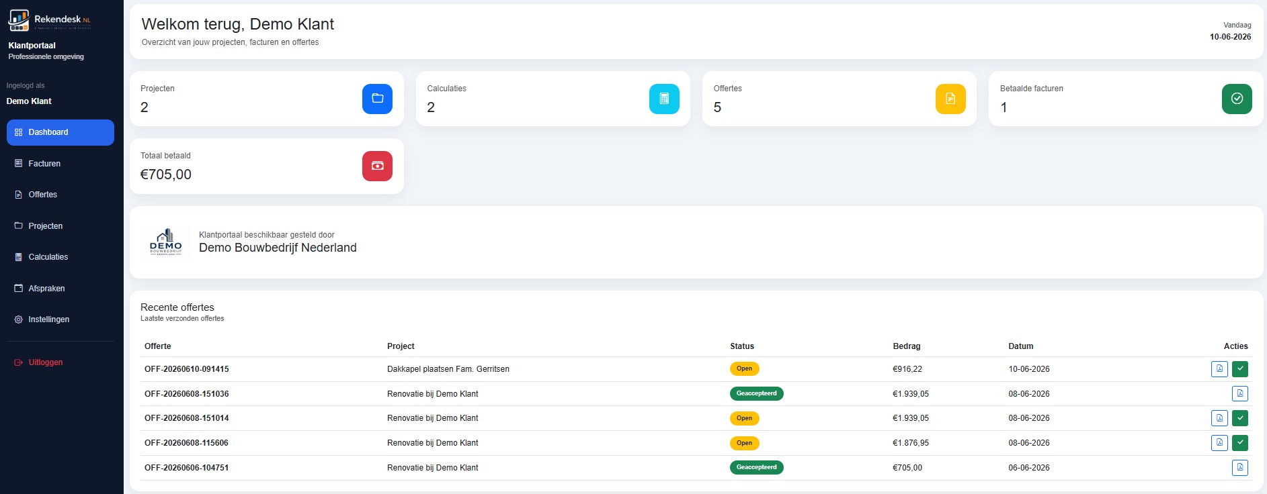Click the Datum column header

tap(1021, 346)
